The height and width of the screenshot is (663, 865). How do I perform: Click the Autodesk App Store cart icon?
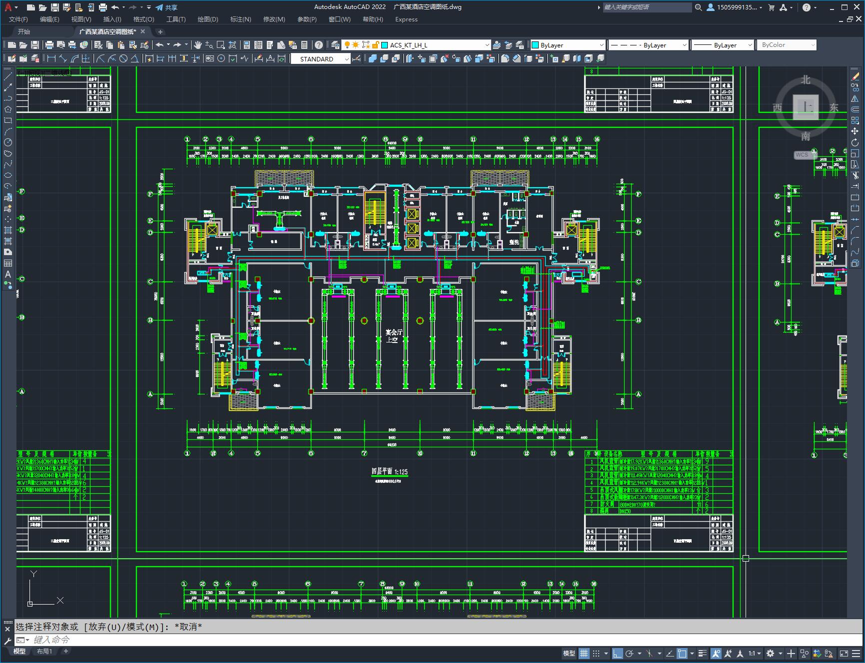pyautogui.click(x=771, y=7)
